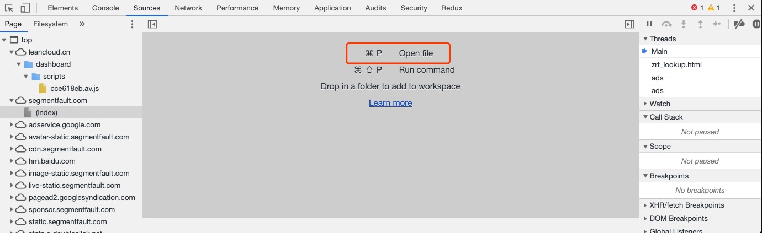
Task: Collapse the leancloud.cn tree node
Action: click(x=12, y=52)
